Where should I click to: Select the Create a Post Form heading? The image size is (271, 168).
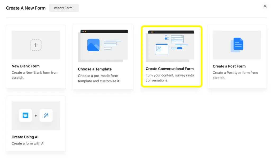(229, 66)
